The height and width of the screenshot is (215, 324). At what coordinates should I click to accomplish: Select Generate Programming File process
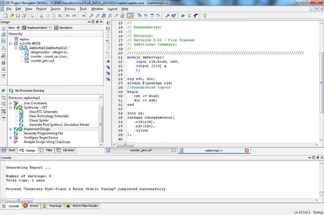(x=43, y=133)
